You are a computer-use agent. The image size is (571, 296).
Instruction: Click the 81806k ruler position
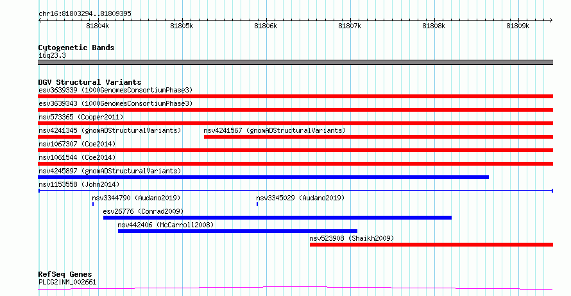point(266,26)
